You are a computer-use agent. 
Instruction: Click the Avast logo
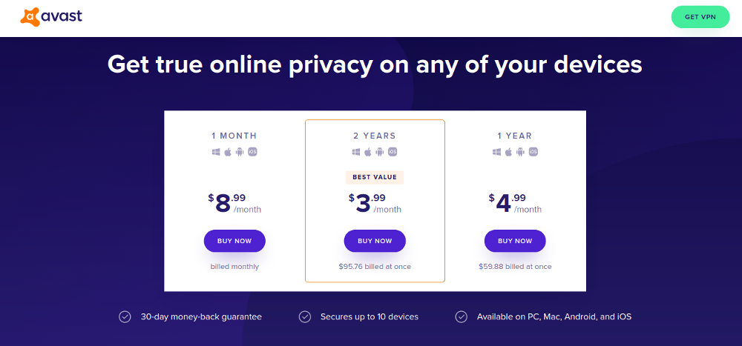pos(50,16)
